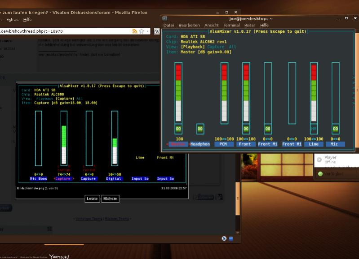The image size is (359, 259).
Task: Select the Master channel label
Action: 178,144
